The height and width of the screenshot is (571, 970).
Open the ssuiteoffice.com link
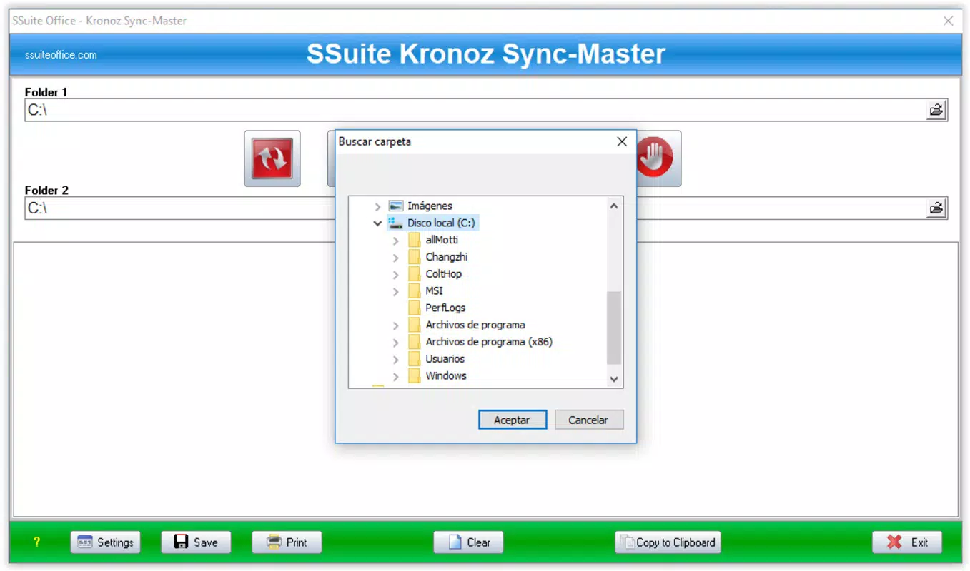61,55
